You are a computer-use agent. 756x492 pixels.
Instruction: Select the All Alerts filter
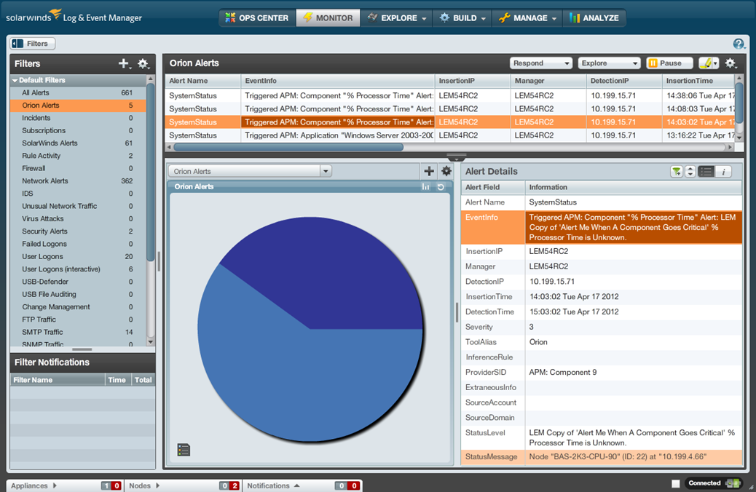(78, 92)
